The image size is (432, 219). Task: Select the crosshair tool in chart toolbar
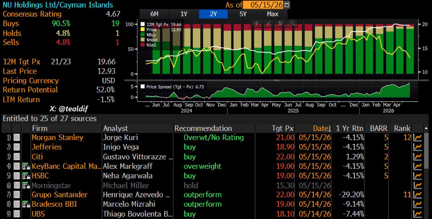257,23
